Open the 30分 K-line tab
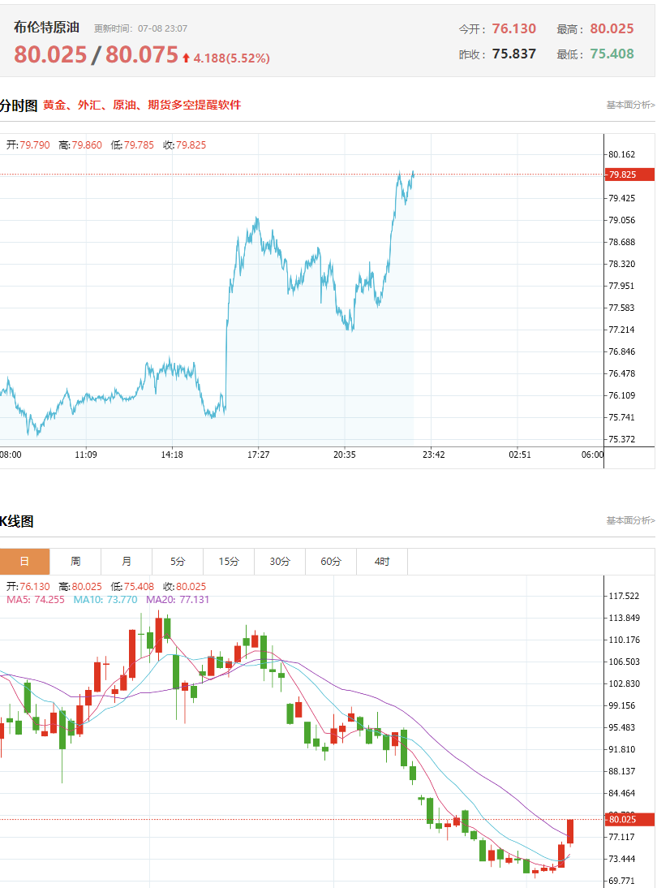 pos(280,561)
